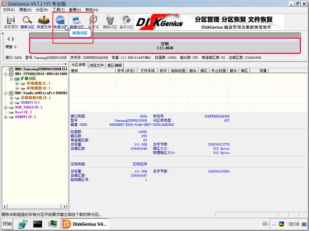The width and height of the screenshot is (309, 231).
Task: Select the 扩展分区 extended partition node
Action: 28,79
